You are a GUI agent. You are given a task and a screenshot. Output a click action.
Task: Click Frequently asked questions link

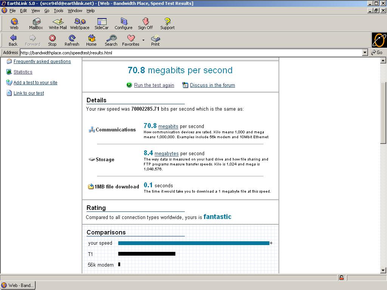point(42,62)
